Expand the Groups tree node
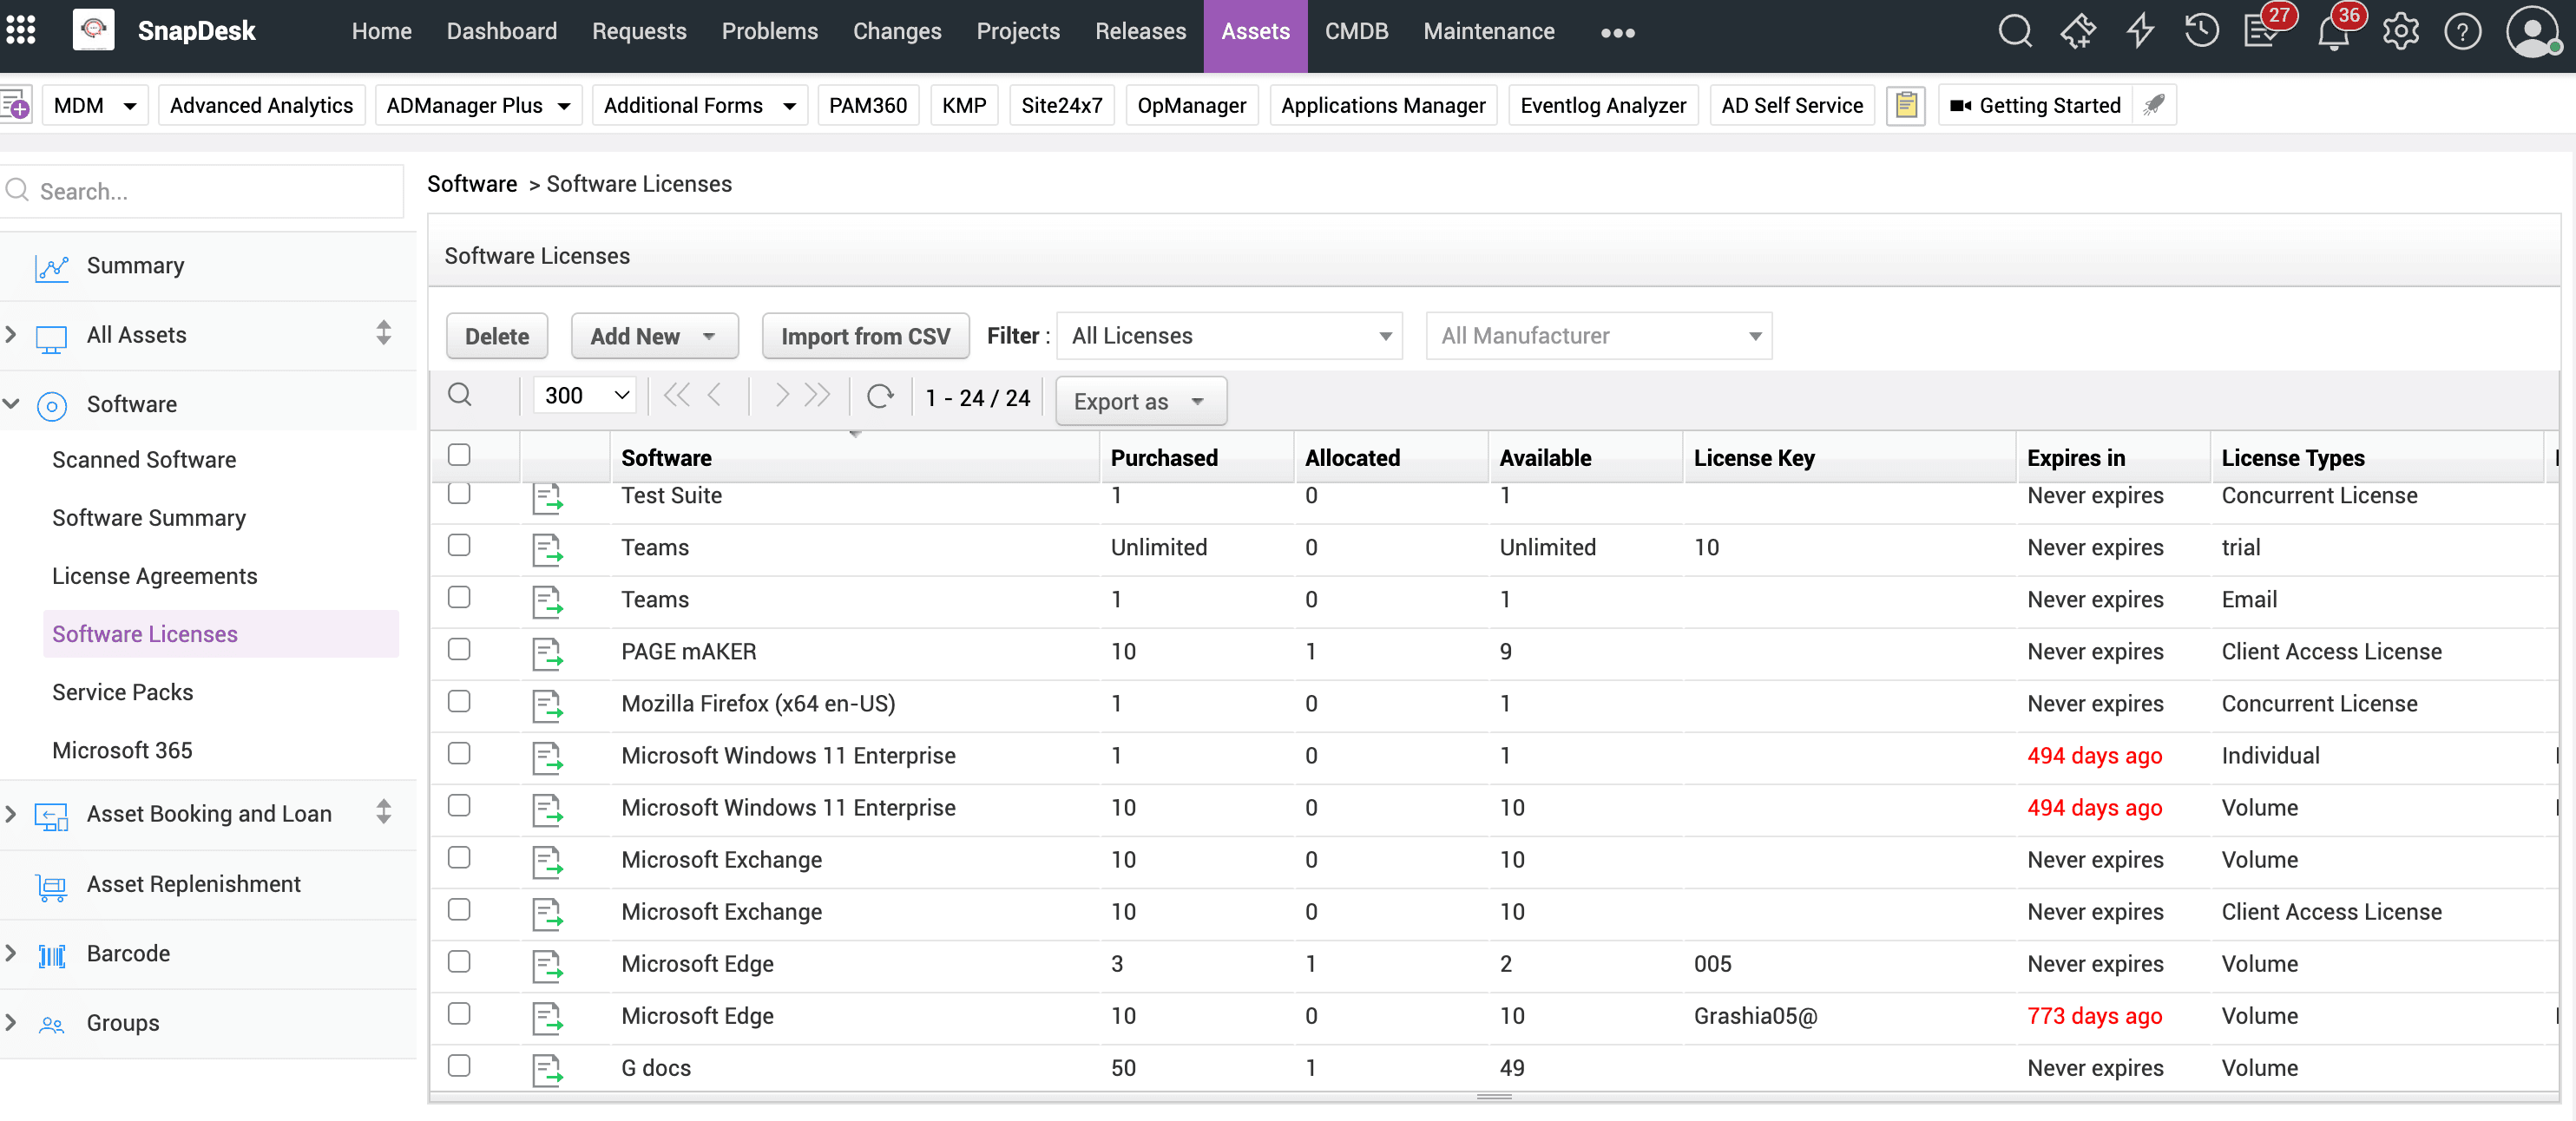This screenshot has width=2576, height=1121. point(11,1022)
